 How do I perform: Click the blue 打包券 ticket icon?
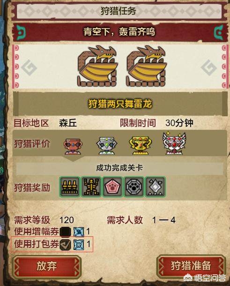coord(79,245)
